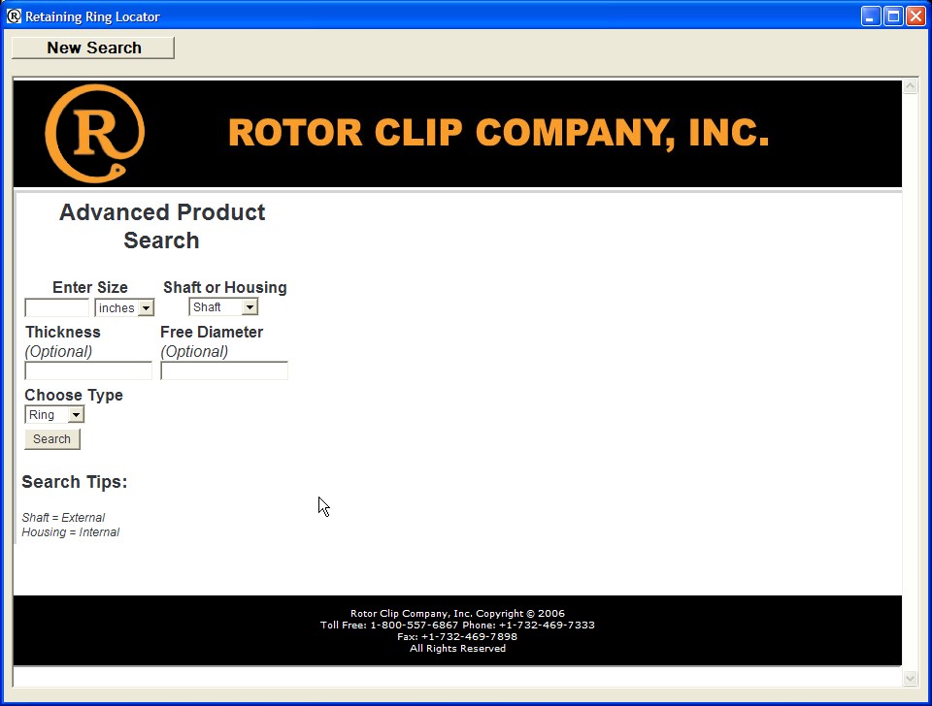Close the Retaining Ring Locator window
Screen dimensions: 932x706
(915, 16)
